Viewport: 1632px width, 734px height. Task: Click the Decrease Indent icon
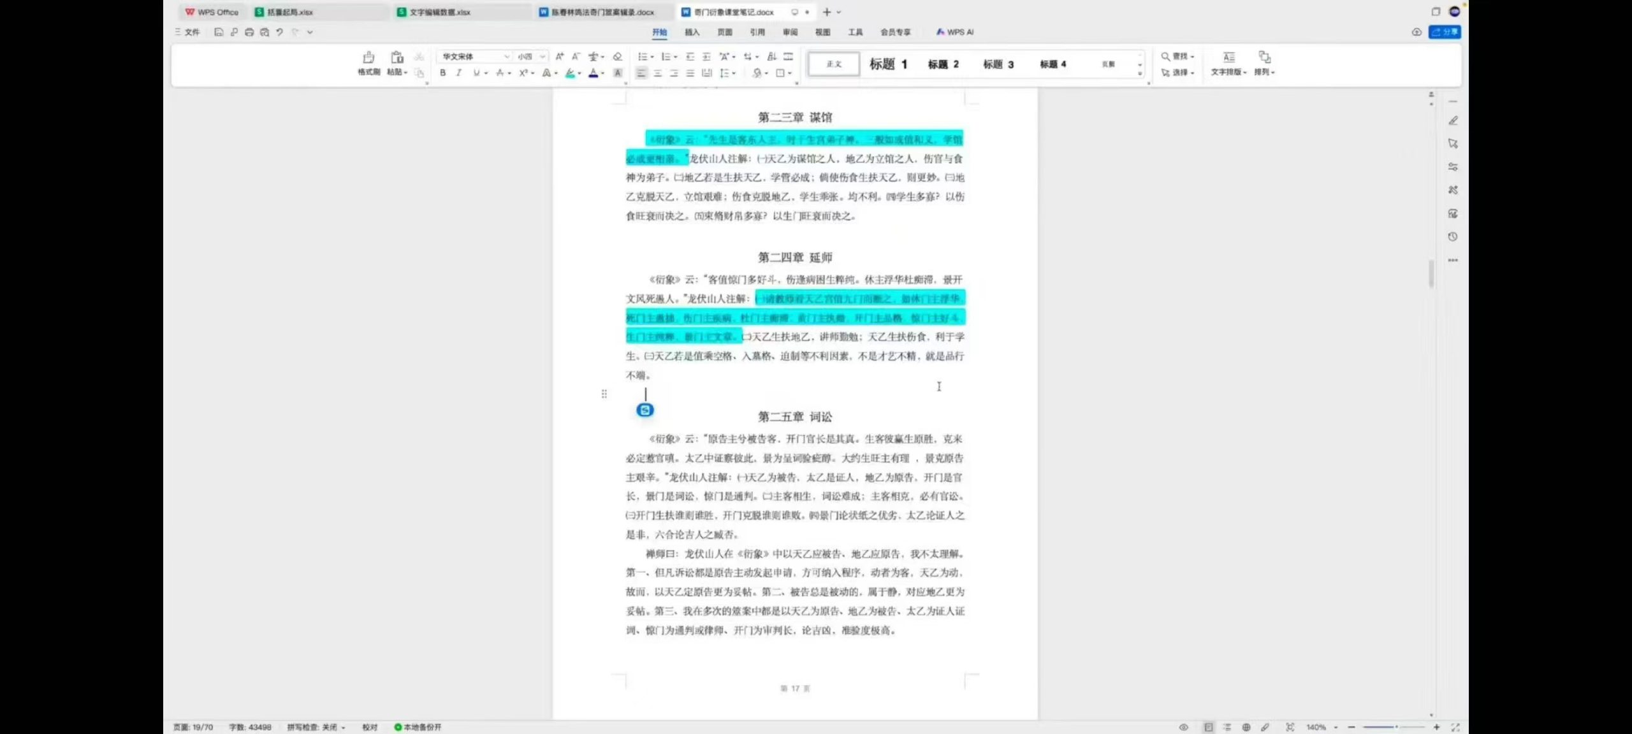pos(690,57)
